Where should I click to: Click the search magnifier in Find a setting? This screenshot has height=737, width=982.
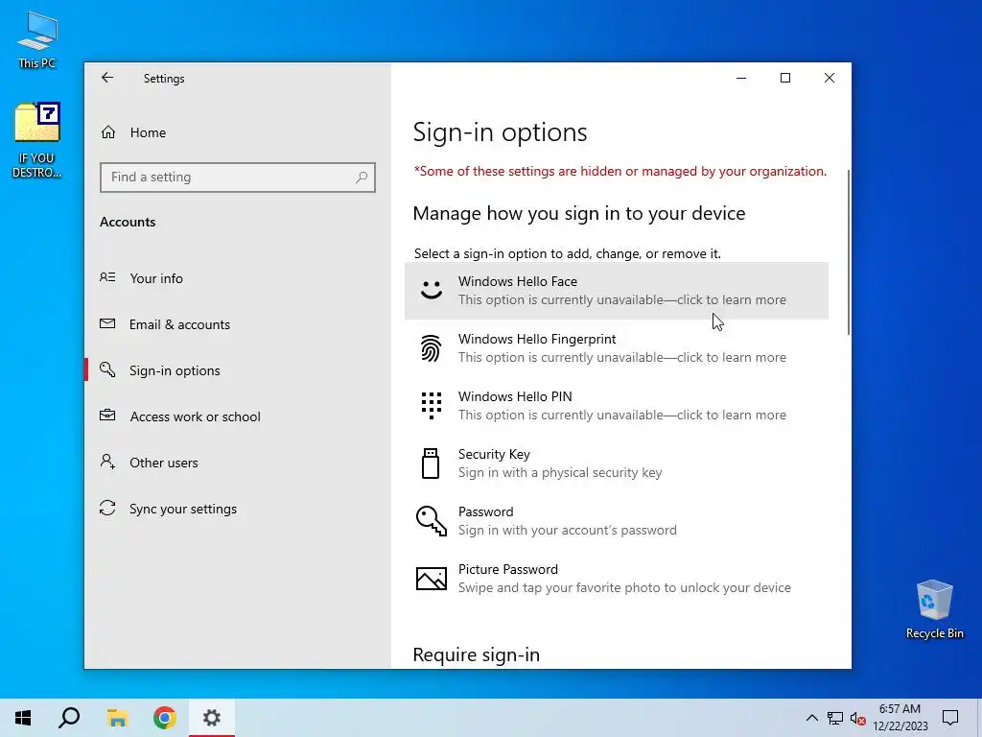362,178
